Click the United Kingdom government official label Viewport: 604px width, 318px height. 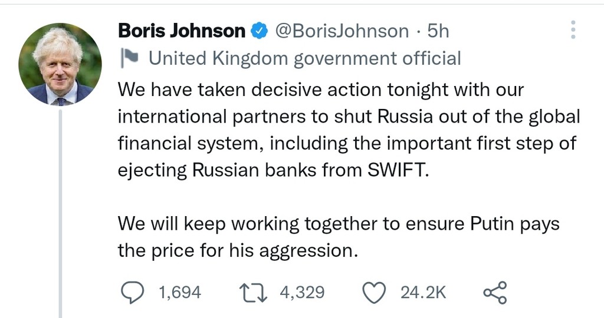304,58
